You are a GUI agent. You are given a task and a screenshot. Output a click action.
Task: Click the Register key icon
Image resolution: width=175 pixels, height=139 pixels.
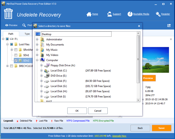click(x=158, y=14)
